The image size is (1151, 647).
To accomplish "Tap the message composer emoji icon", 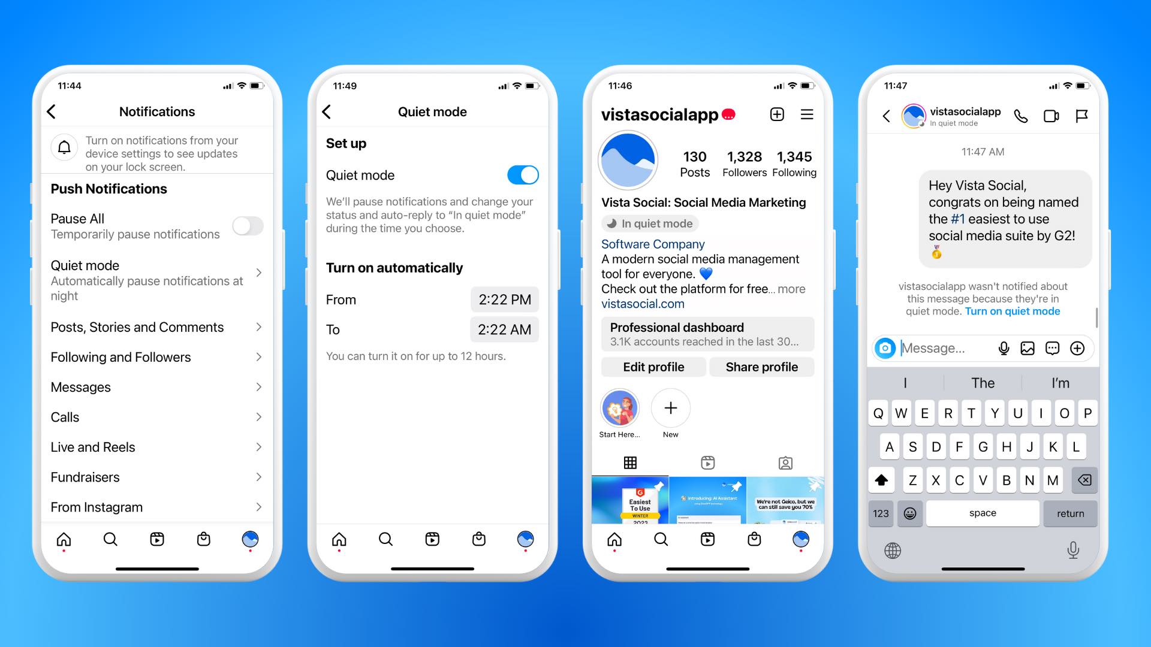I will (913, 513).
